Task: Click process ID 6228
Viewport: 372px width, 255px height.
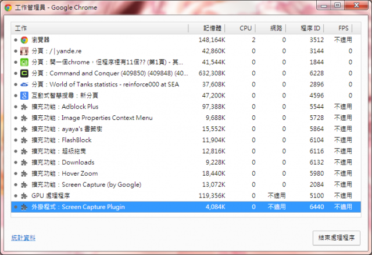Action: pyautogui.click(x=316, y=74)
